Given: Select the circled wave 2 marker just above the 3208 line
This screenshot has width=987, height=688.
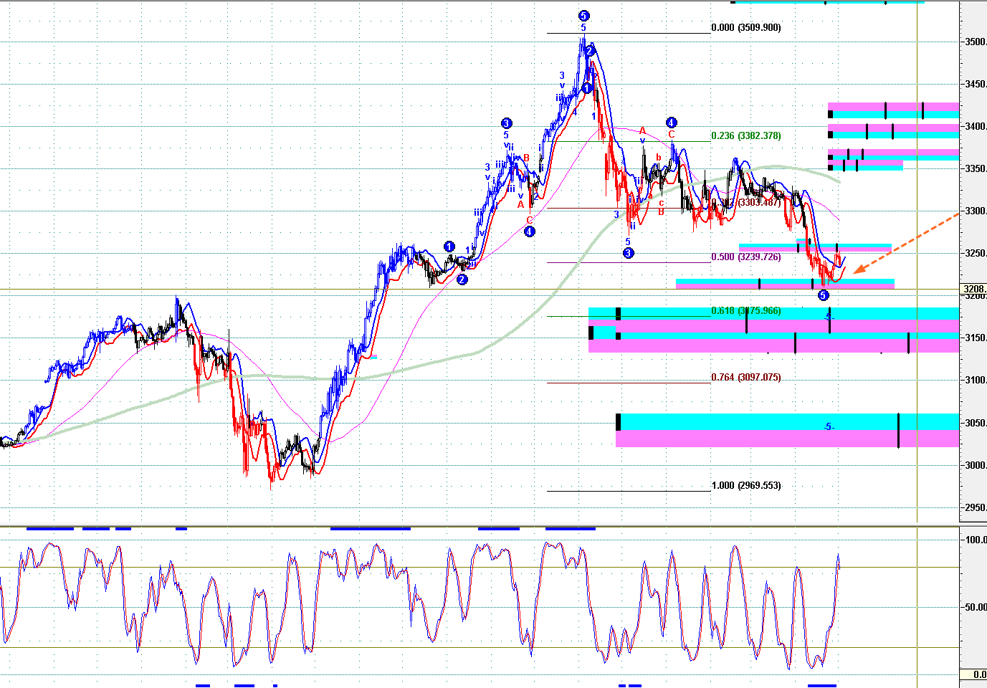Looking at the screenshot, I should pos(462,279).
